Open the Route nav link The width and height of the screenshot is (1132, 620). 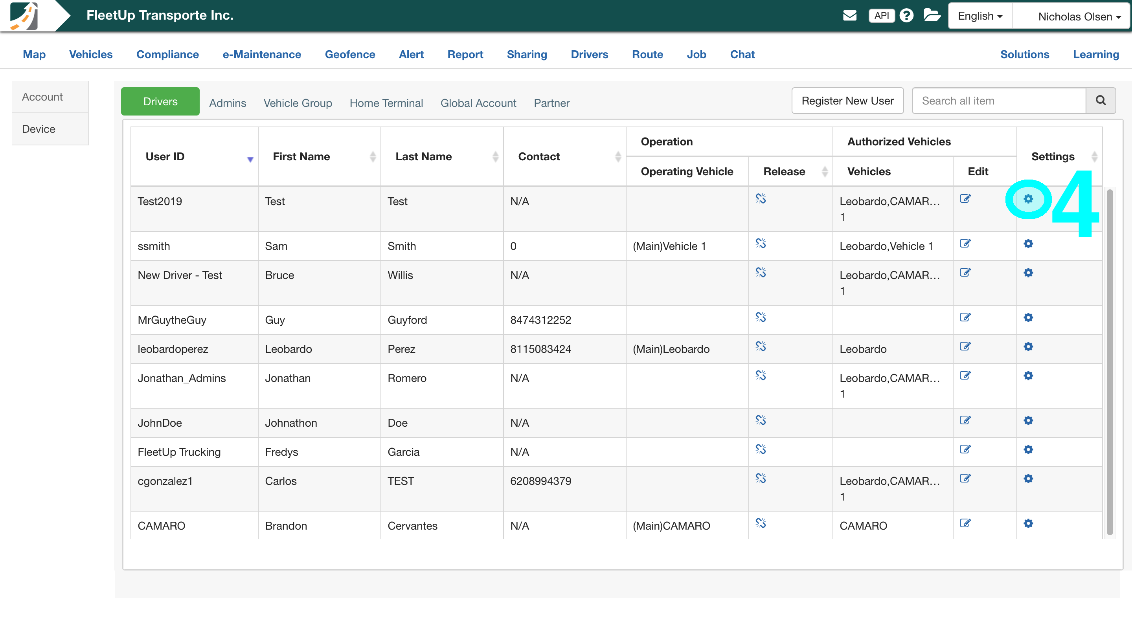pyautogui.click(x=647, y=55)
